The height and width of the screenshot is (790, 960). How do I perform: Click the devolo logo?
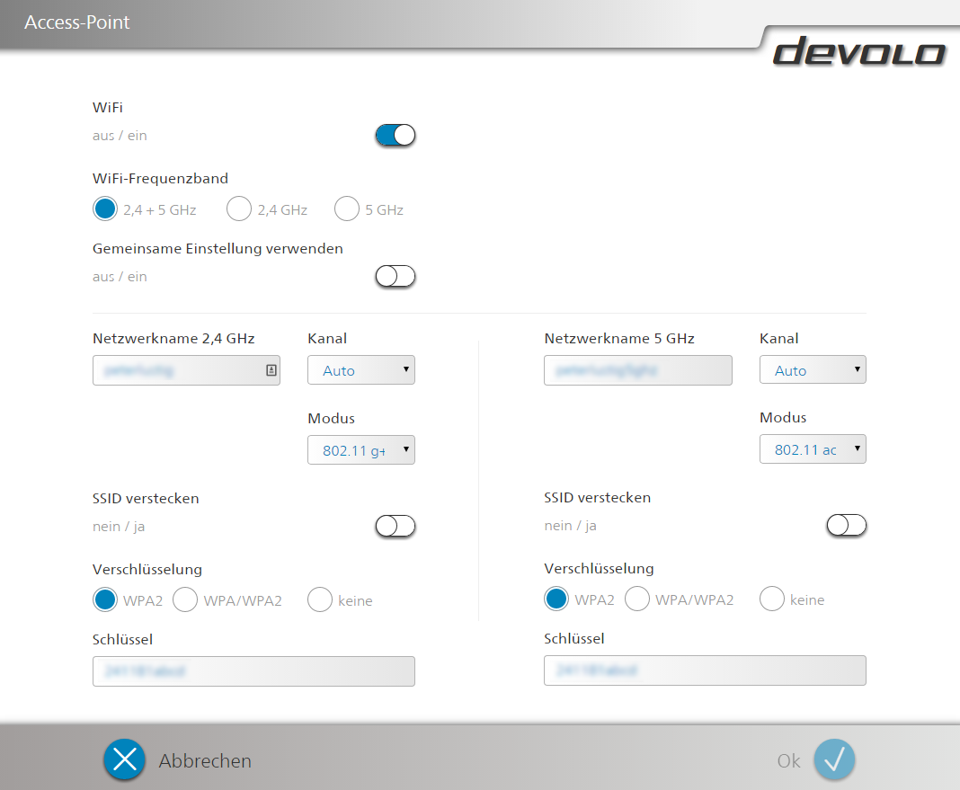coord(858,52)
